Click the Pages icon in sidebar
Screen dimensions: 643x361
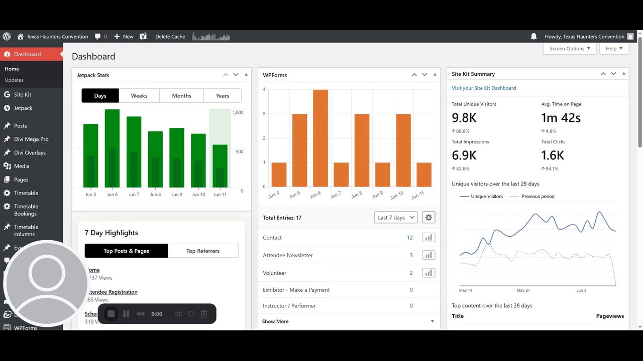point(7,179)
